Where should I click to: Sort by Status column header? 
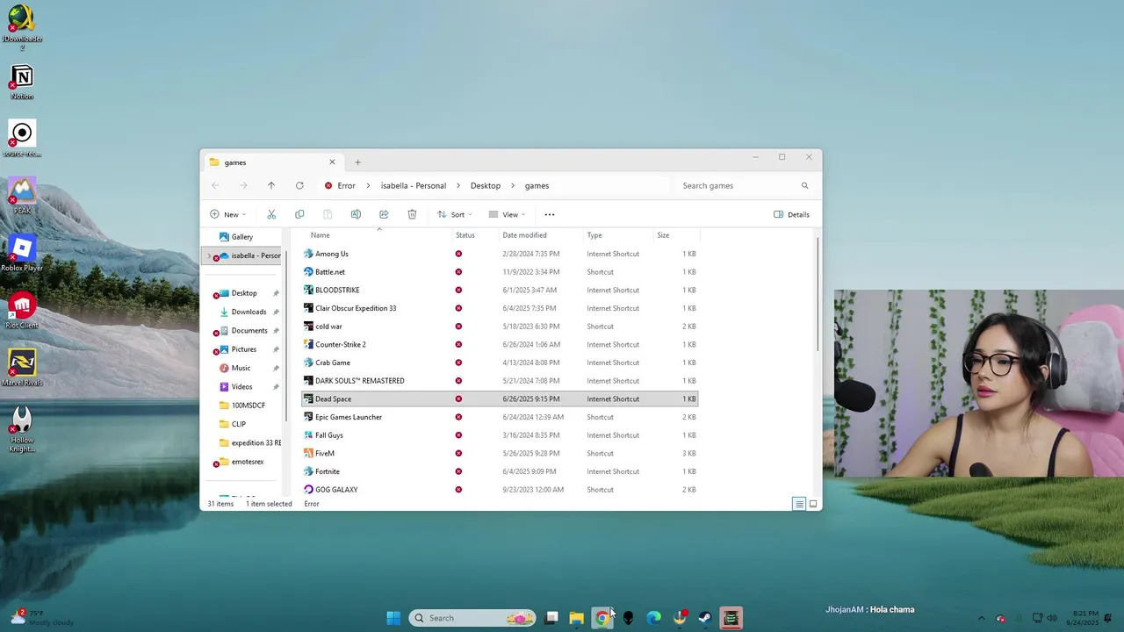pos(465,235)
